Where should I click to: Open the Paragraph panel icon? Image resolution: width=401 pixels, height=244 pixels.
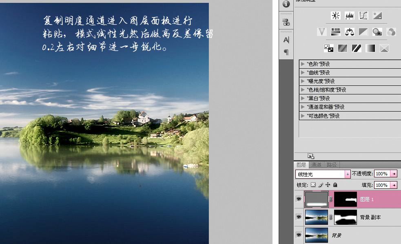coord(286,52)
